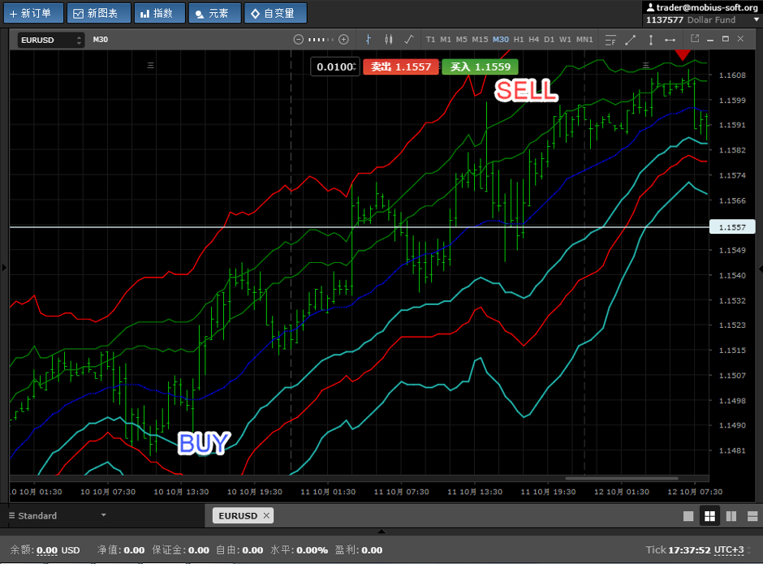
Task: Click the red sell button at 1.1557
Action: click(401, 67)
